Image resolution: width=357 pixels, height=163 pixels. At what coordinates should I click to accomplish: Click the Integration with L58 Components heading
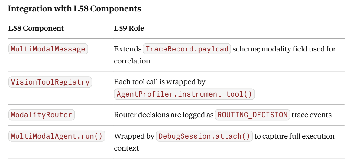(74, 9)
